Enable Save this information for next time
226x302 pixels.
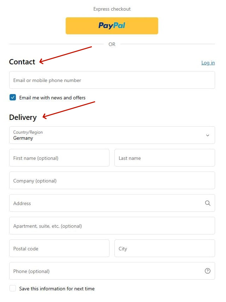pyautogui.click(x=13, y=288)
